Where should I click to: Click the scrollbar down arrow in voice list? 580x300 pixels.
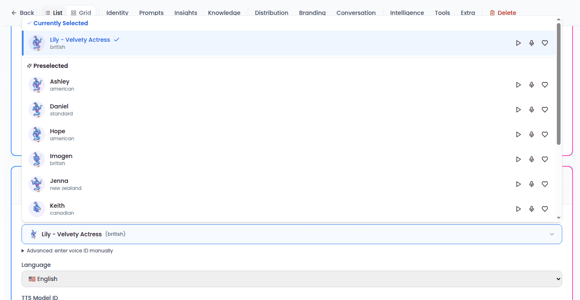559,218
